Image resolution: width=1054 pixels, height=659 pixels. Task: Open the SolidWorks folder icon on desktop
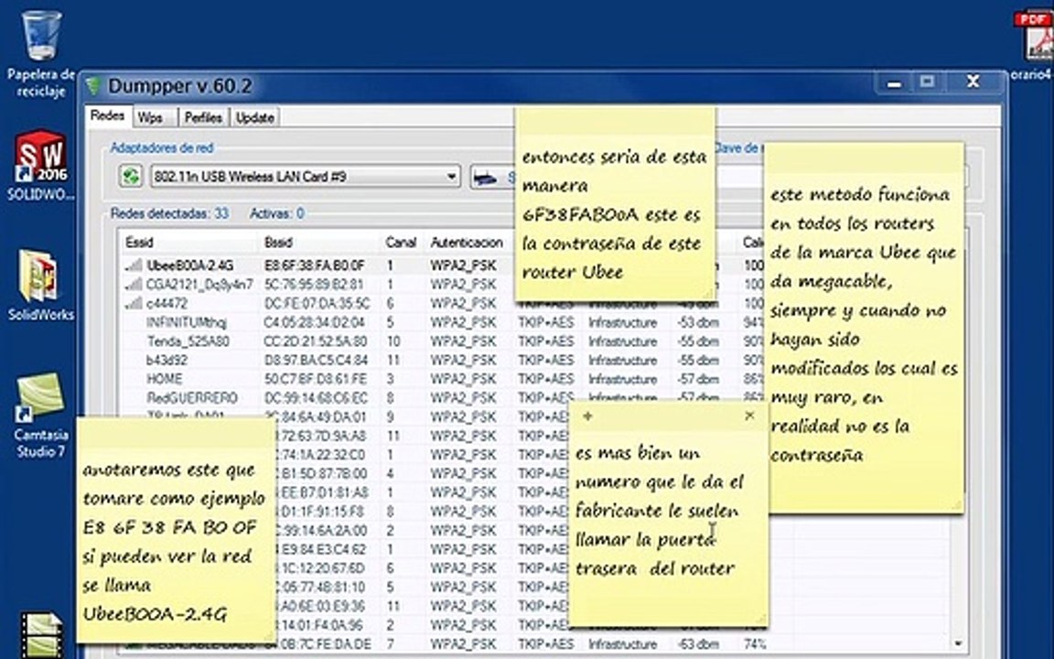point(41,286)
